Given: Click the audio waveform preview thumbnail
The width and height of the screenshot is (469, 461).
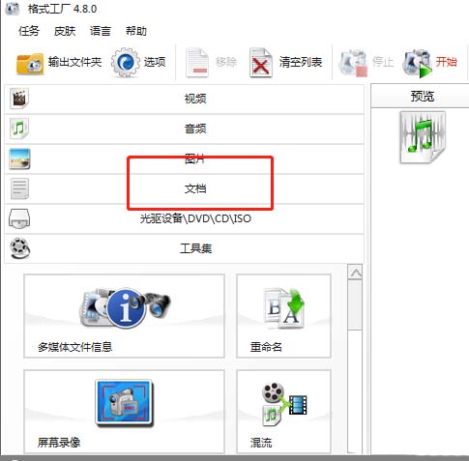Looking at the screenshot, I should 423,137.
